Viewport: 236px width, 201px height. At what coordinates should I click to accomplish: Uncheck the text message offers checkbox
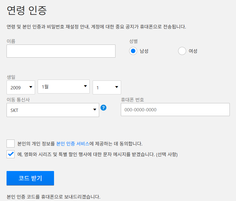point(10,154)
